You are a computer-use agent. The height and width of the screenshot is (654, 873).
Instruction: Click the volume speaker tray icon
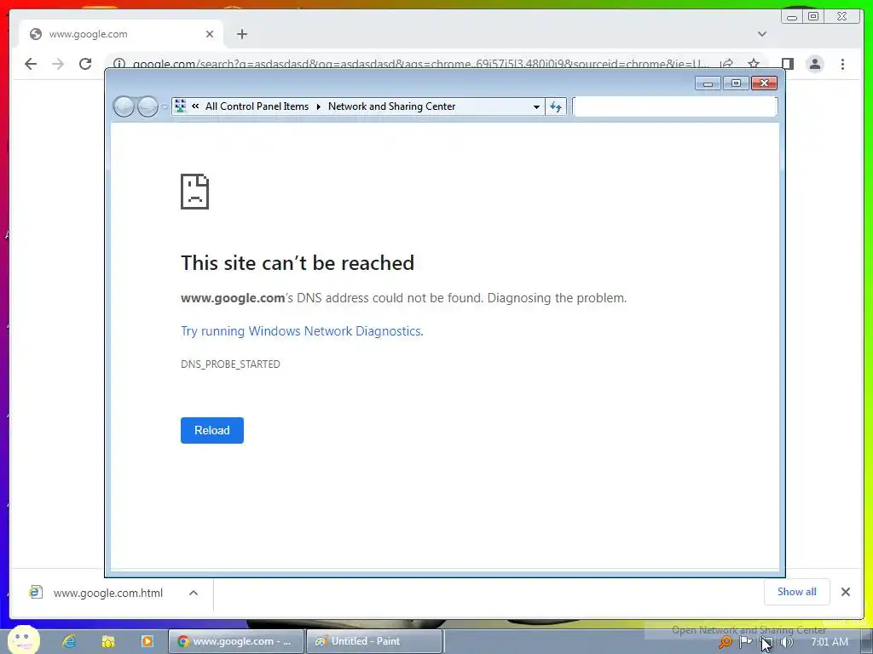coord(786,642)
